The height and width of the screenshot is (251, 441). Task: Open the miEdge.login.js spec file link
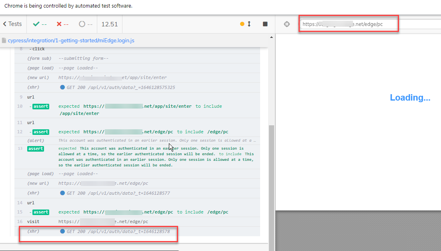71,40
